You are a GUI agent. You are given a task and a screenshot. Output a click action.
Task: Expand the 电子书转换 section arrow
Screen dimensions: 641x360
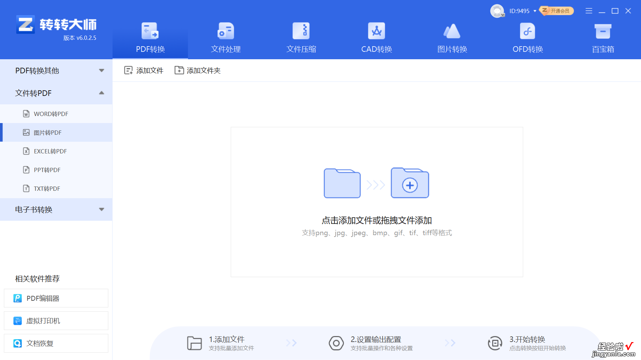tap(102, 209)
